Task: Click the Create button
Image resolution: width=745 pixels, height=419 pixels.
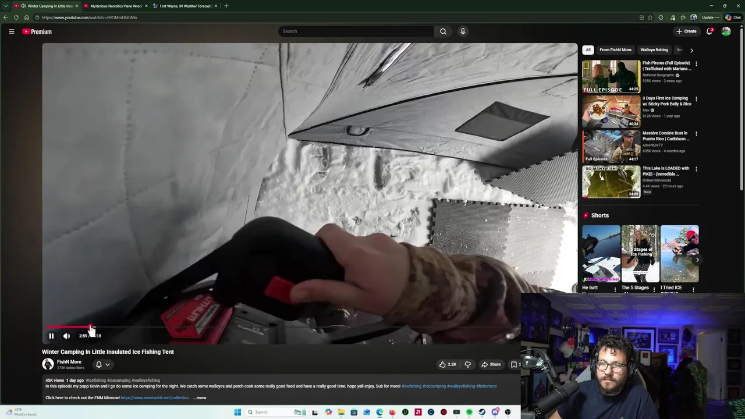Action: click(687, 31)
